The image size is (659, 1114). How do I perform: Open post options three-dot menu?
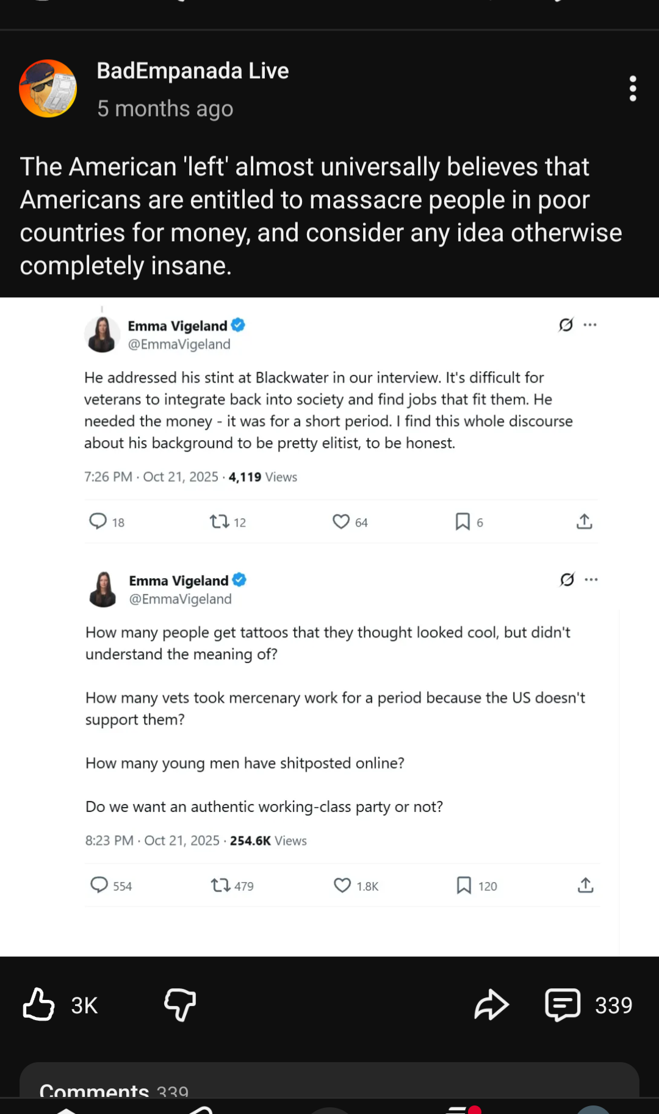(633, 89)
